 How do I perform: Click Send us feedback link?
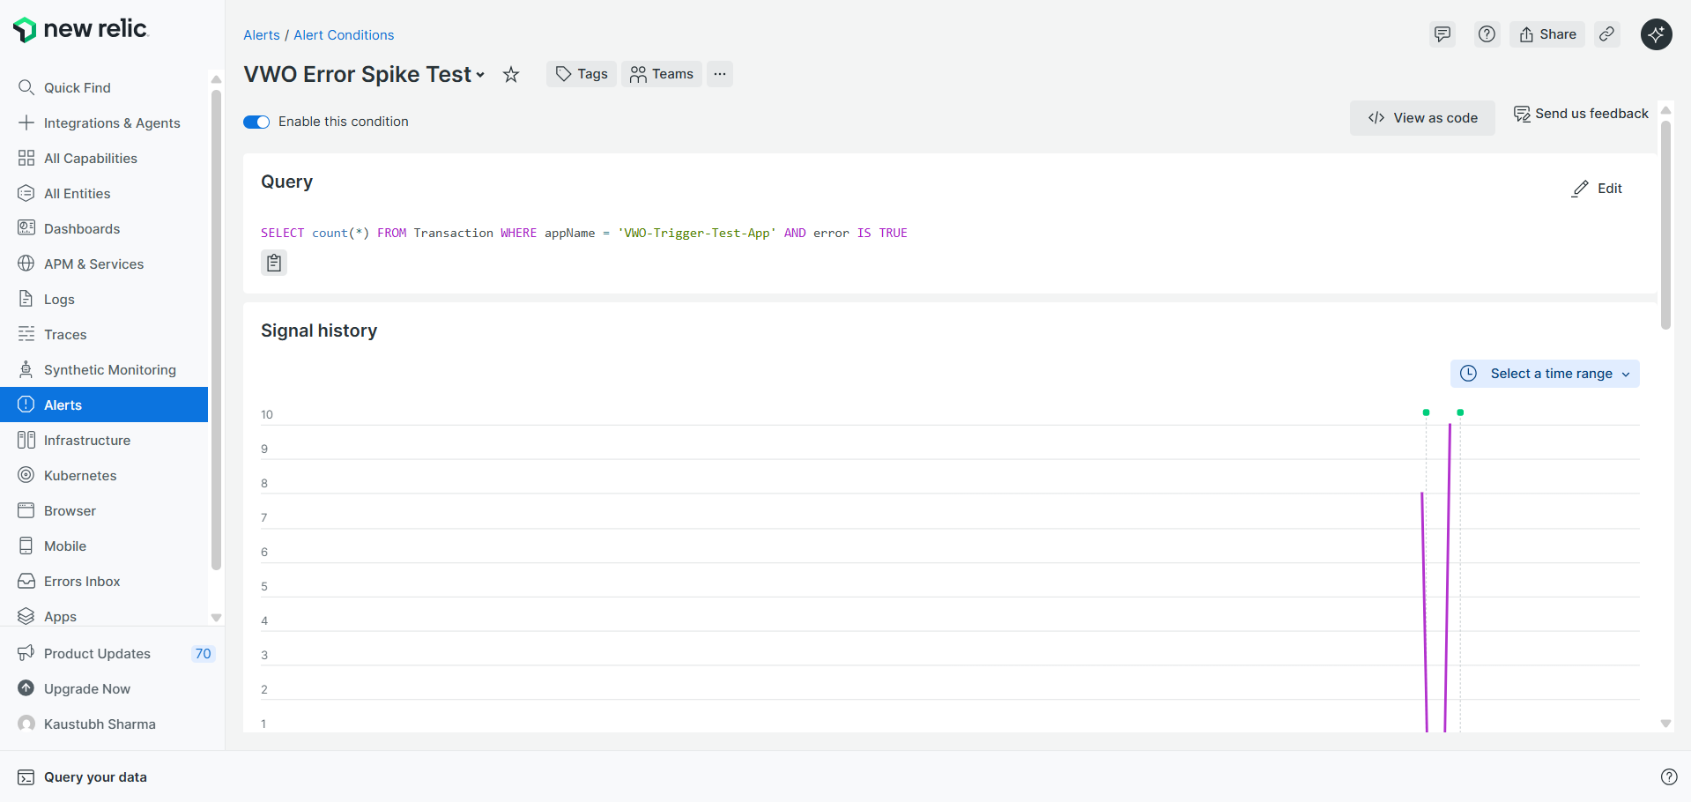click(x=1581, y=114)
